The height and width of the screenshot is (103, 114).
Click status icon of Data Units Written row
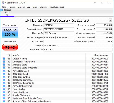[4, 77]
